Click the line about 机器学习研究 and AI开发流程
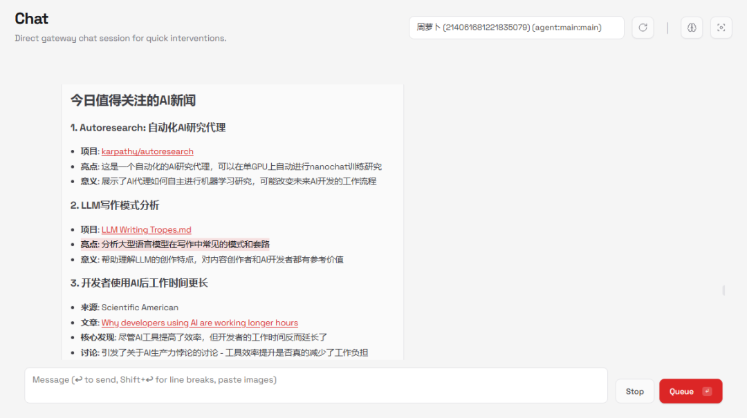This screenshot has height=418, width=747. (x=229, y=182)
